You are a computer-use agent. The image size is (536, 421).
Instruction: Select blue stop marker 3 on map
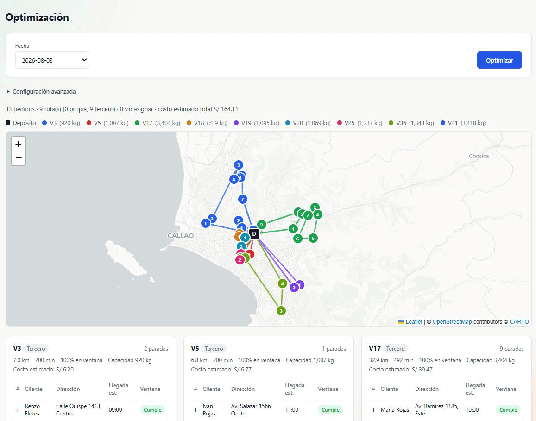238,165
